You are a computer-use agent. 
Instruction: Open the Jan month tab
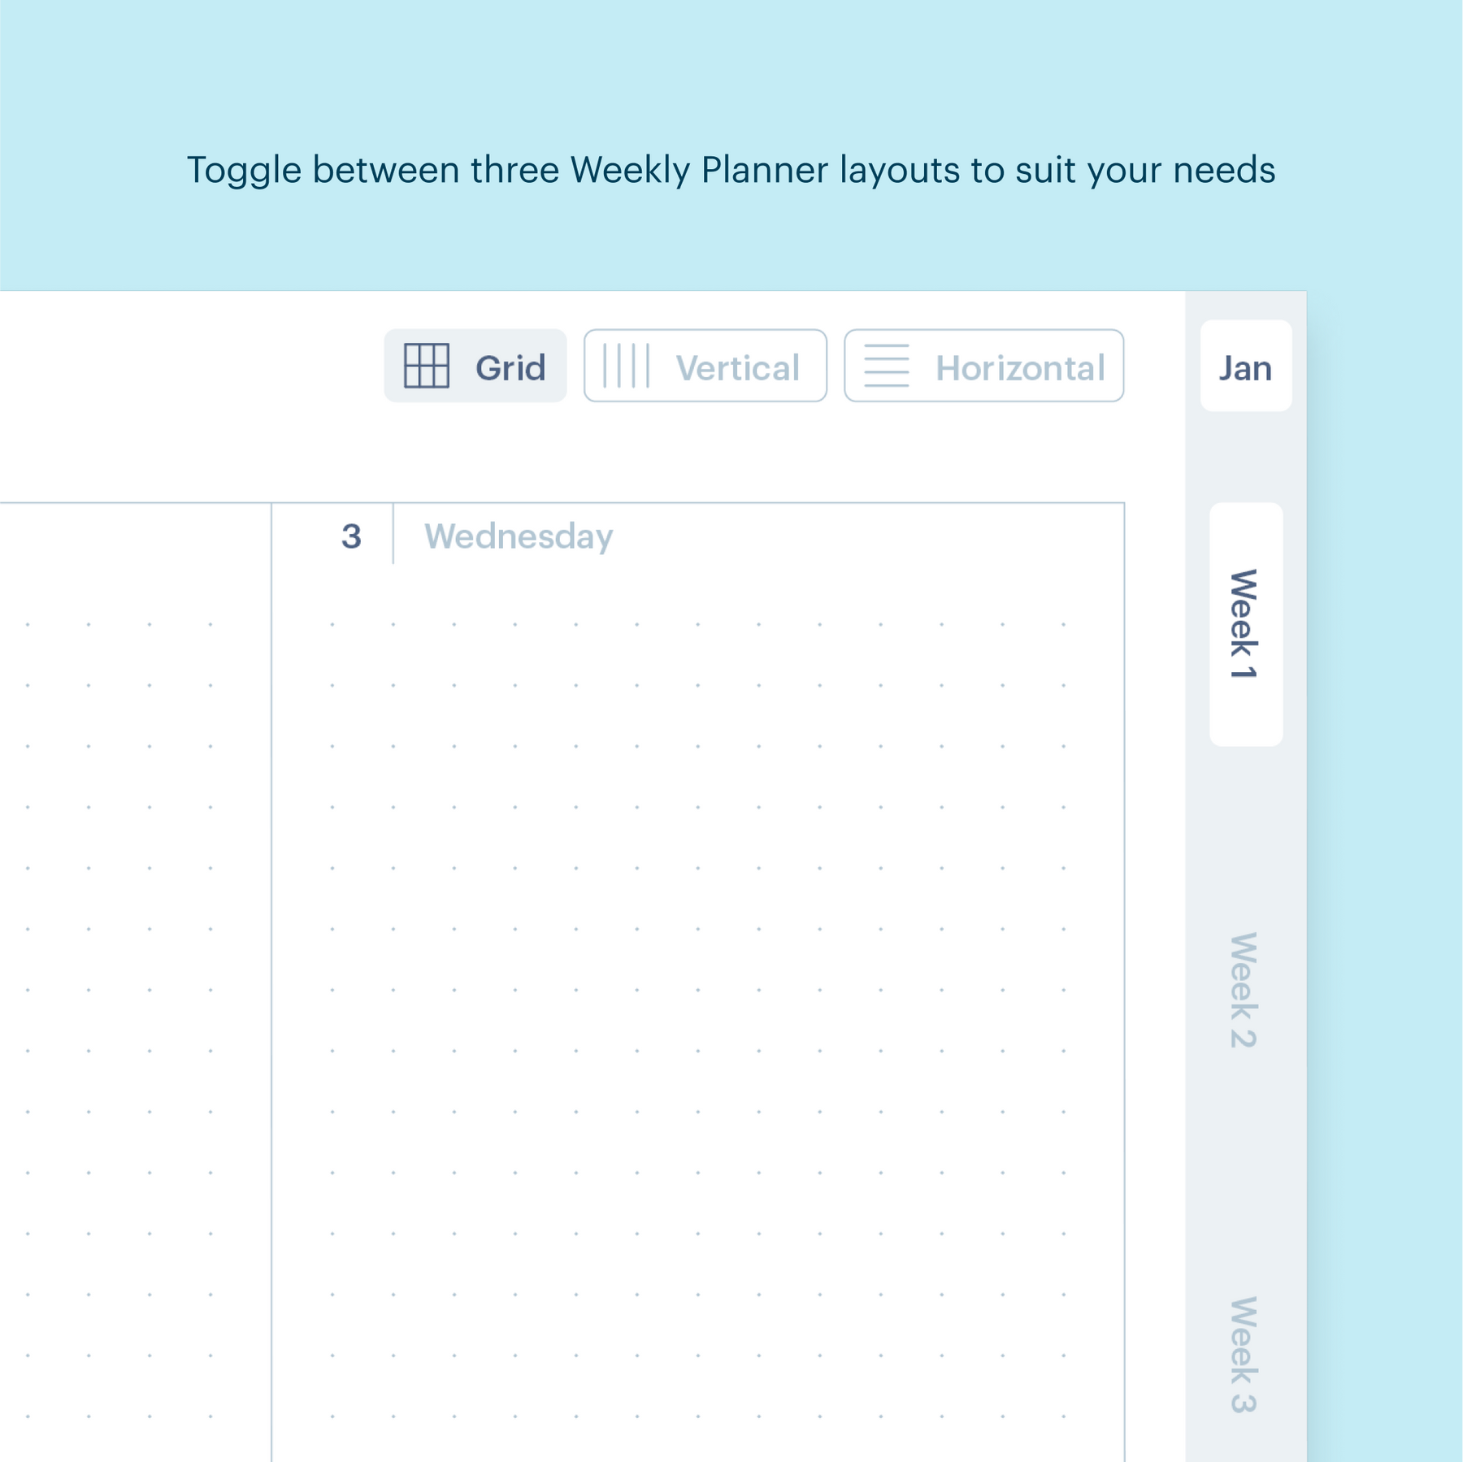click(1245, 367)
